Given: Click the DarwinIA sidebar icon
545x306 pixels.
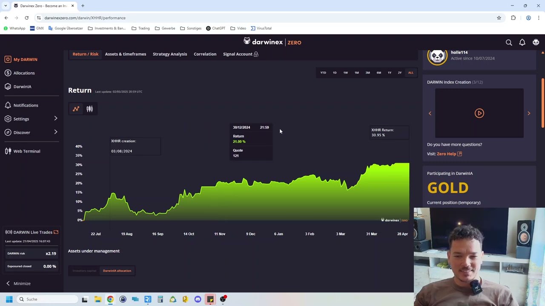Looking at the screenshot, I should pyautogui.click(x=8, y=87).
